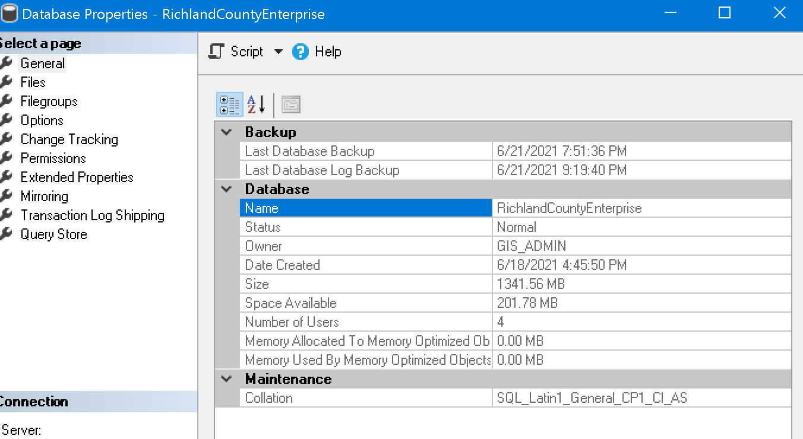
Task: Maximize the Database Properties window
Action: tap(725, 13)
